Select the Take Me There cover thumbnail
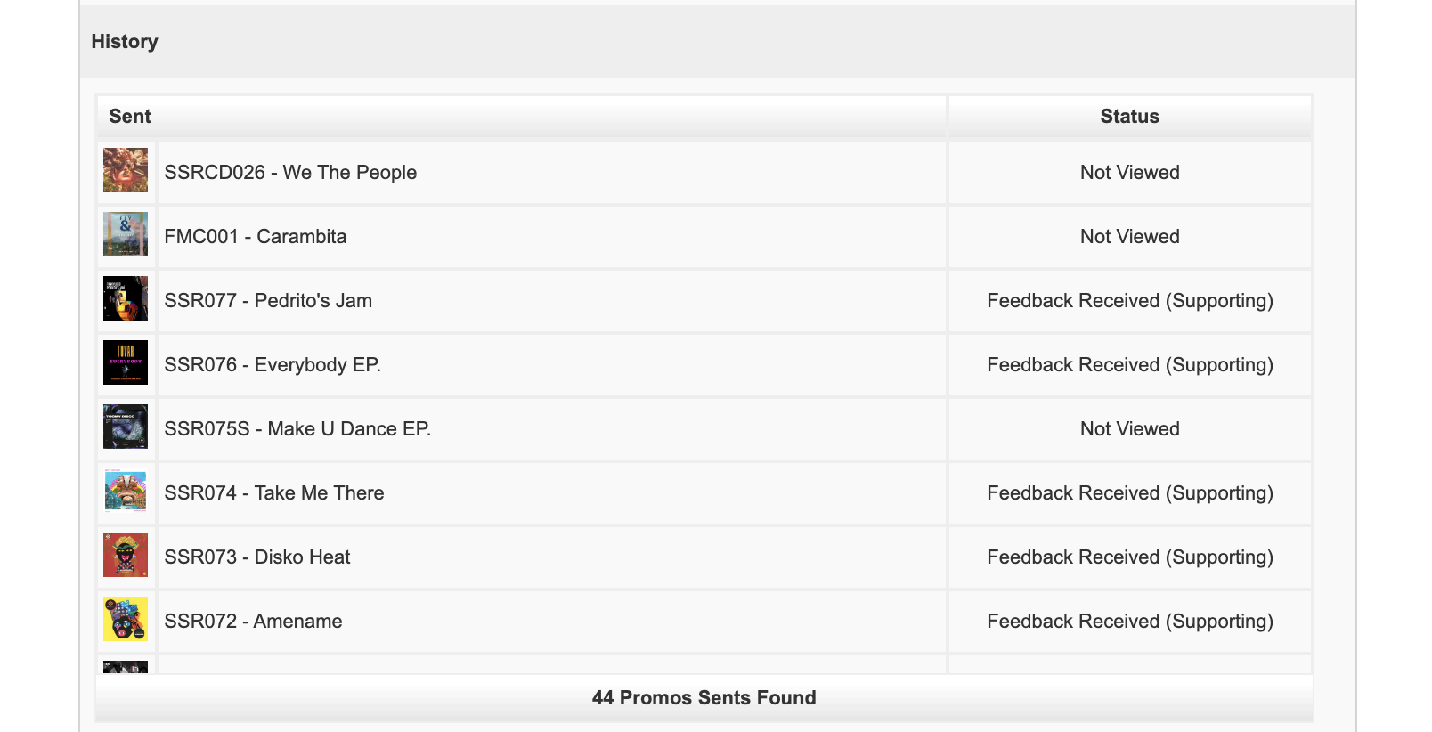 coord(126,491)
